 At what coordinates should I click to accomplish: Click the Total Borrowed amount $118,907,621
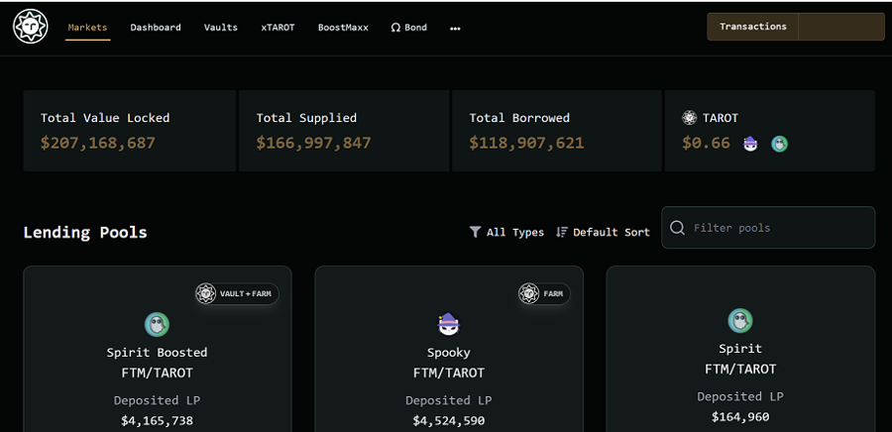click(527, 143)
